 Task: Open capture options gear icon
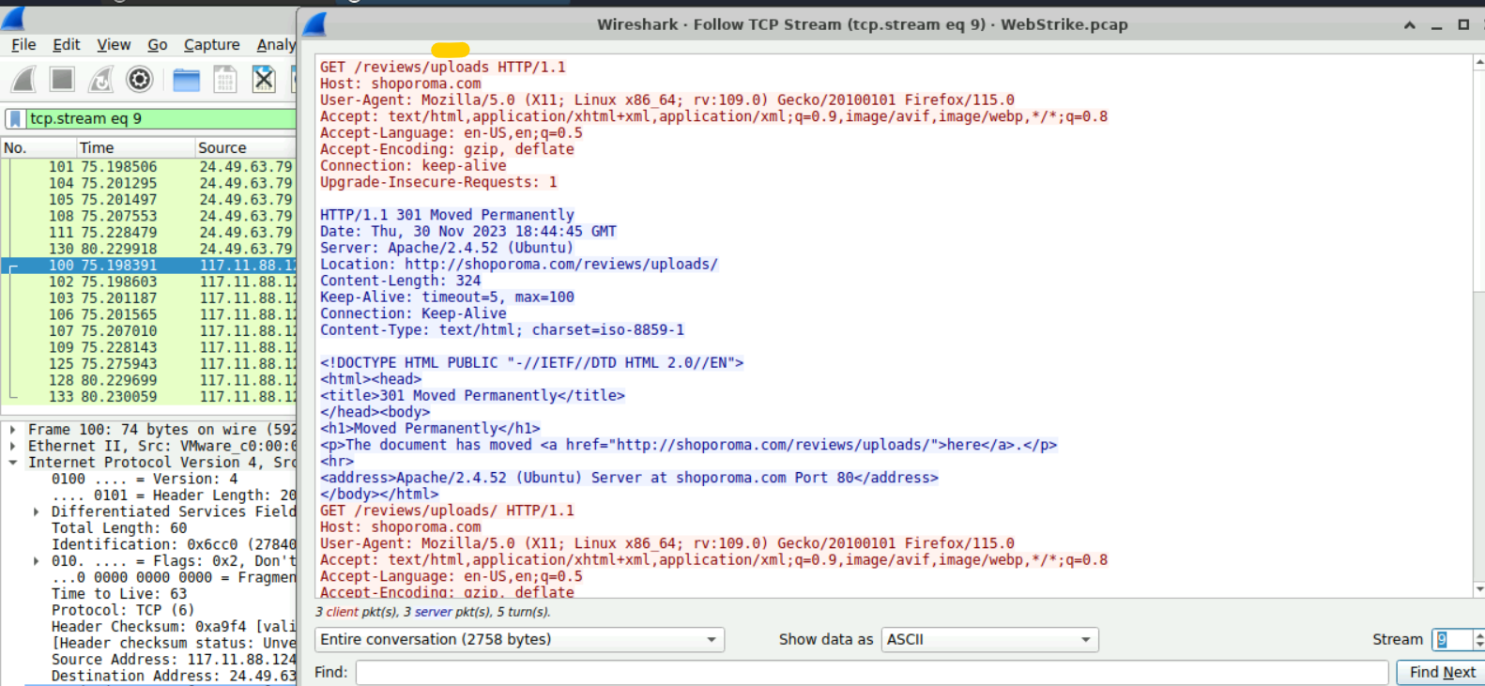click(139, 80)
